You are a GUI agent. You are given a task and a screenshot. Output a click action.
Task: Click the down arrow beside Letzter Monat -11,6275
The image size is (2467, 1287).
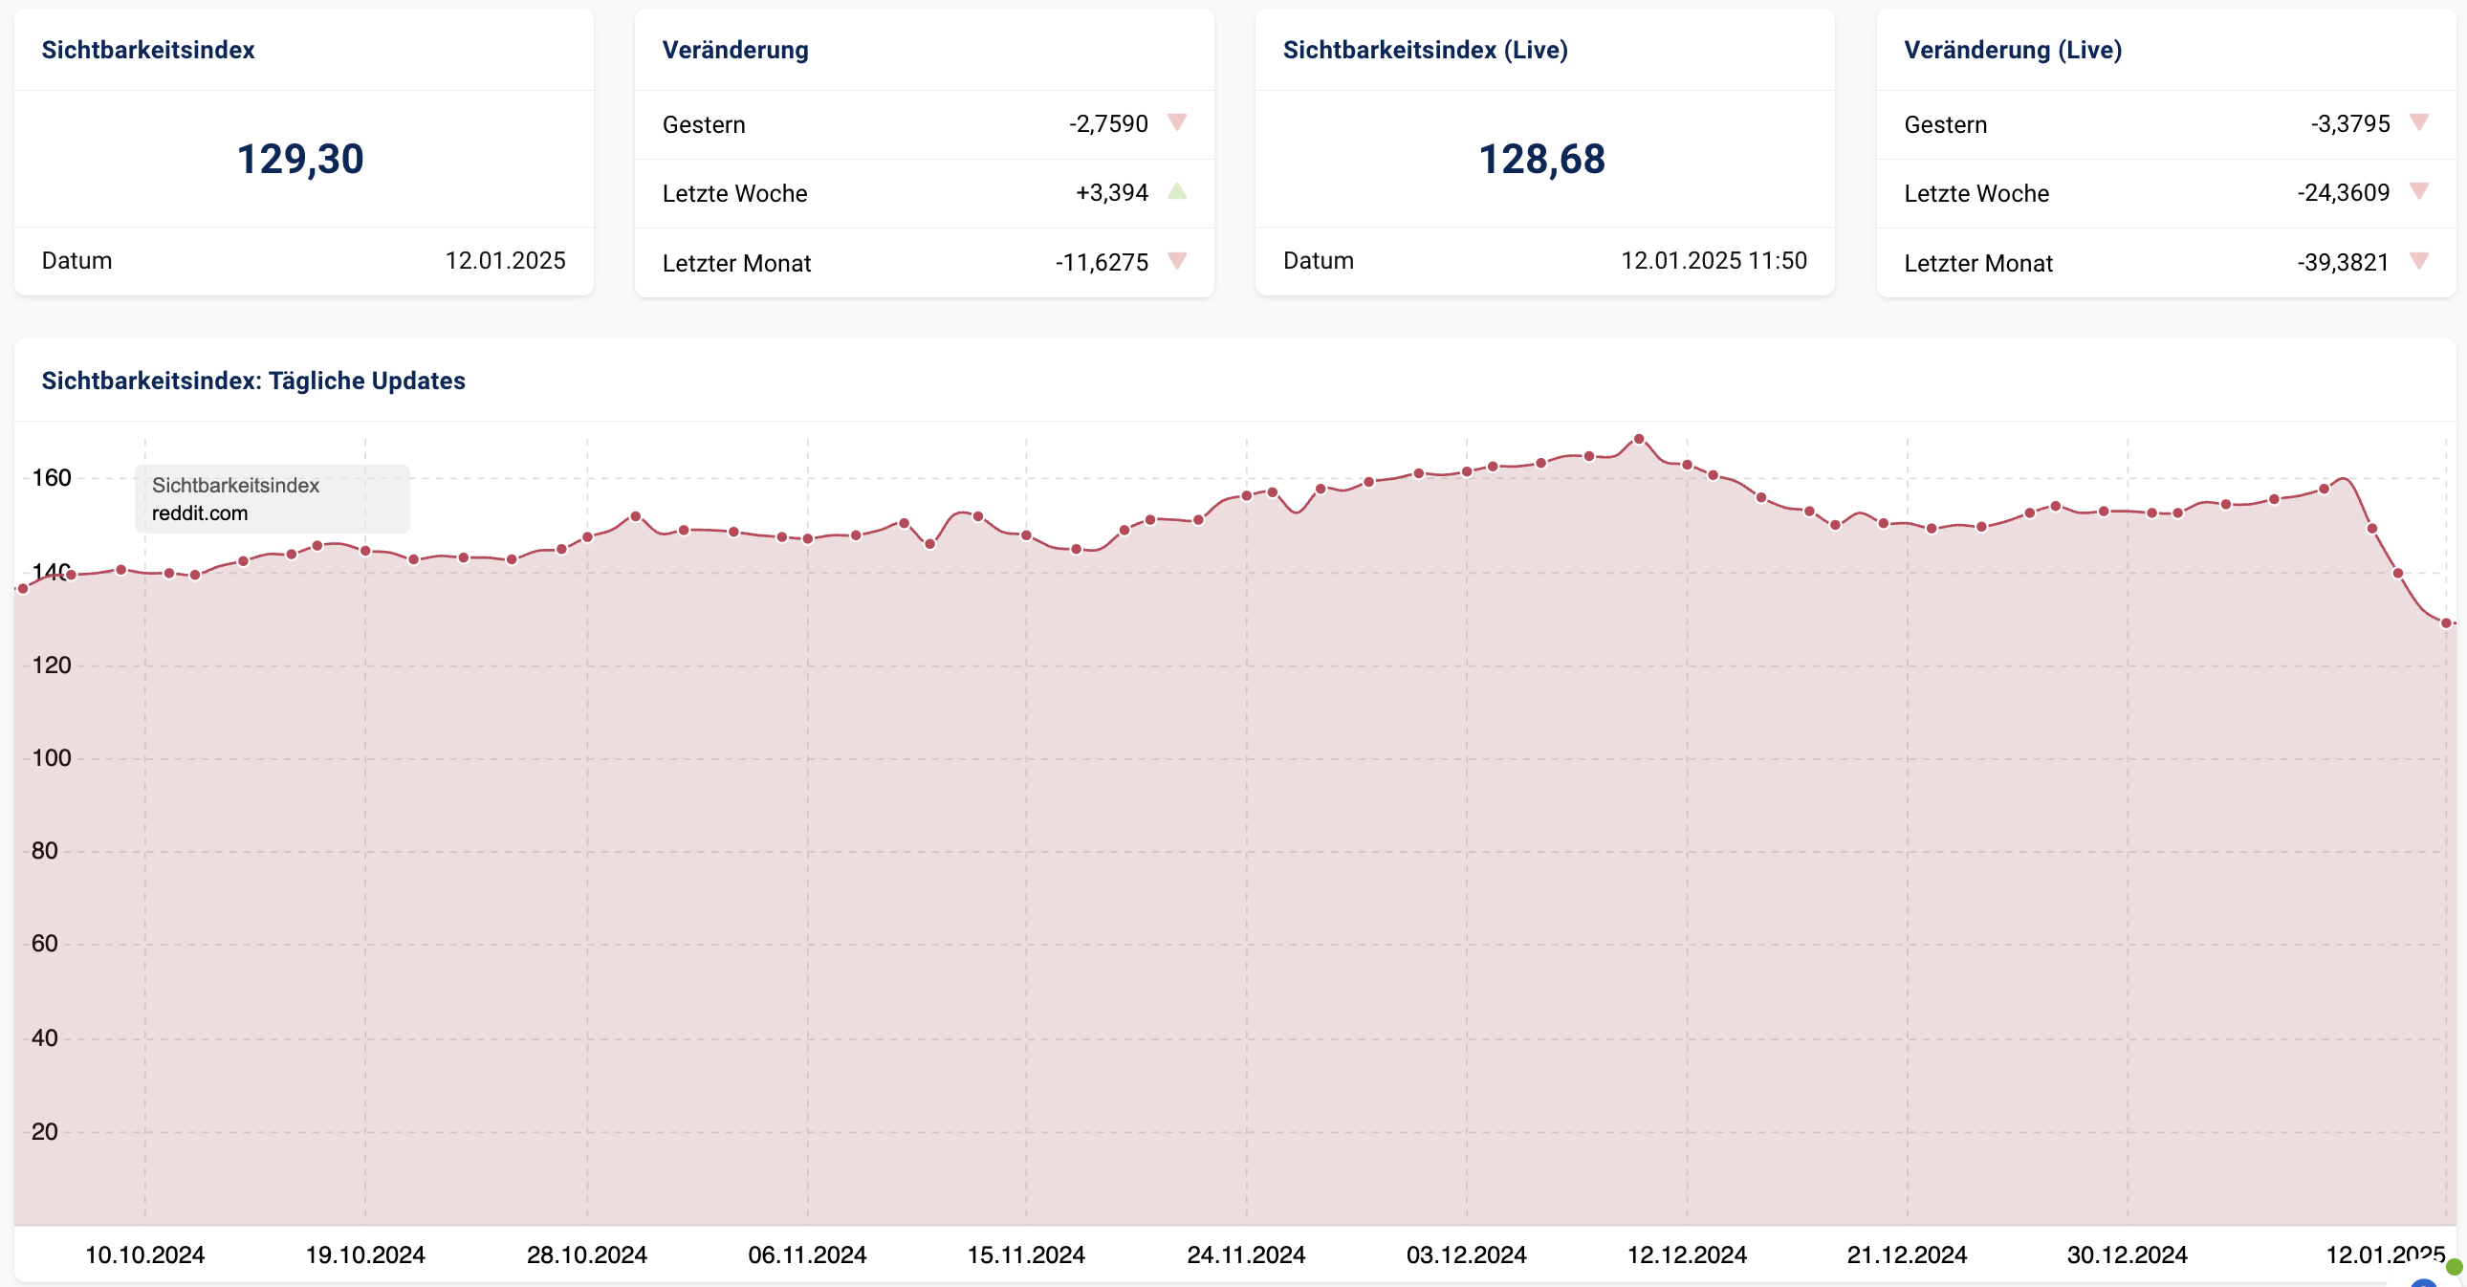pyautogui.click(x=1177, y=260)
